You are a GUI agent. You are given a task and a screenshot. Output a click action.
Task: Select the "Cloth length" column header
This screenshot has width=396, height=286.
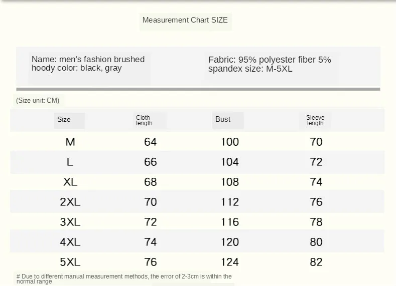coord(144,120)
